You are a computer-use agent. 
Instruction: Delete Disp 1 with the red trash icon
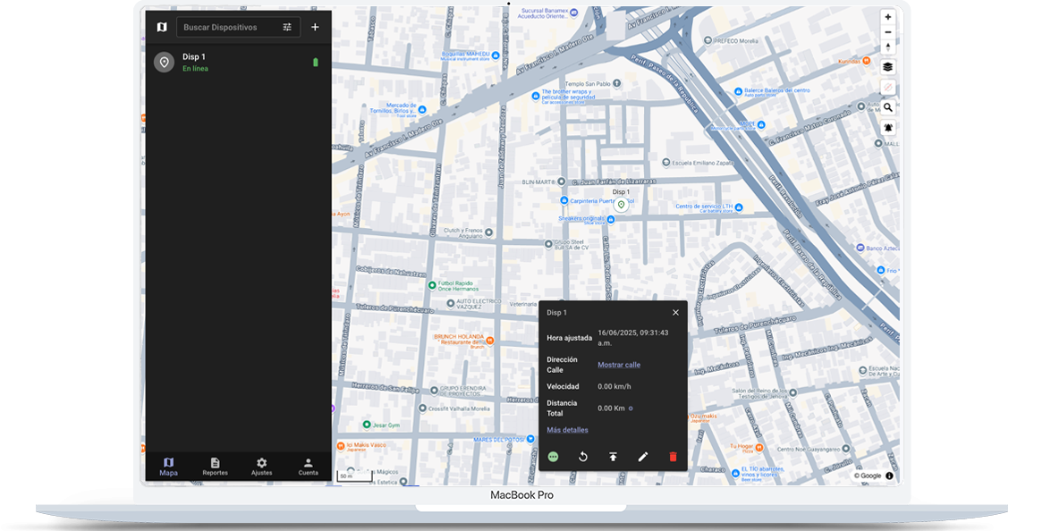673,457
